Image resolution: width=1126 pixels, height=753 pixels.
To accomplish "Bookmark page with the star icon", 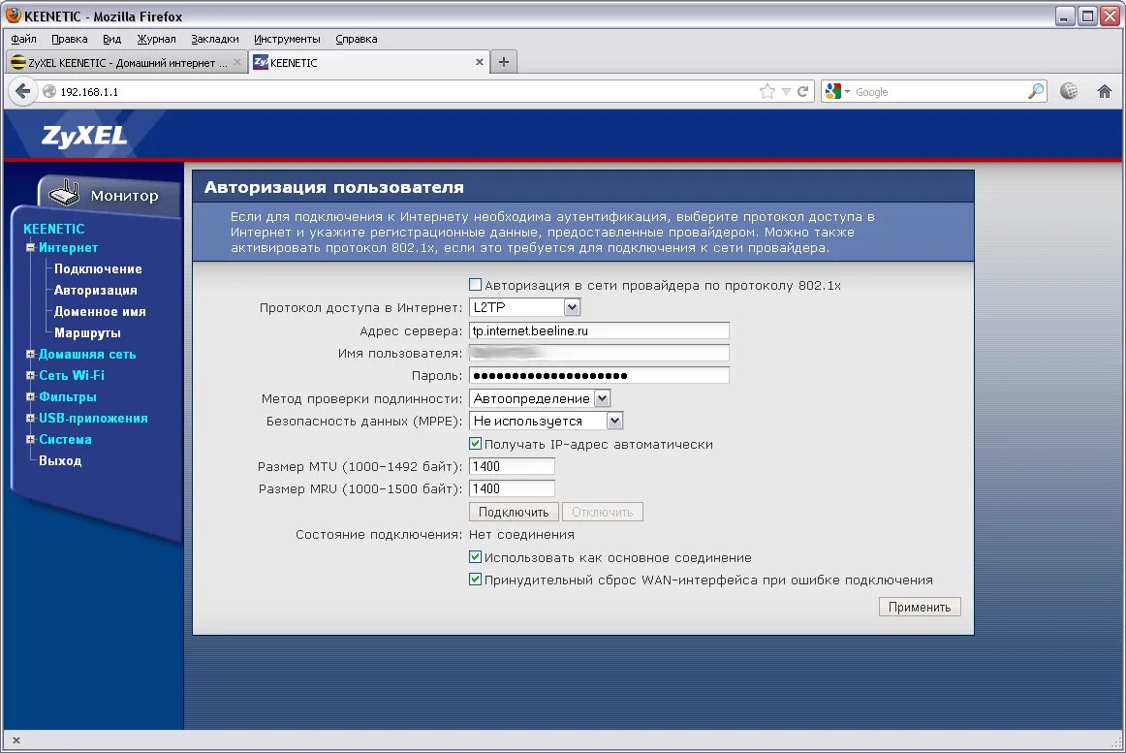I will (x=766, y=91).
